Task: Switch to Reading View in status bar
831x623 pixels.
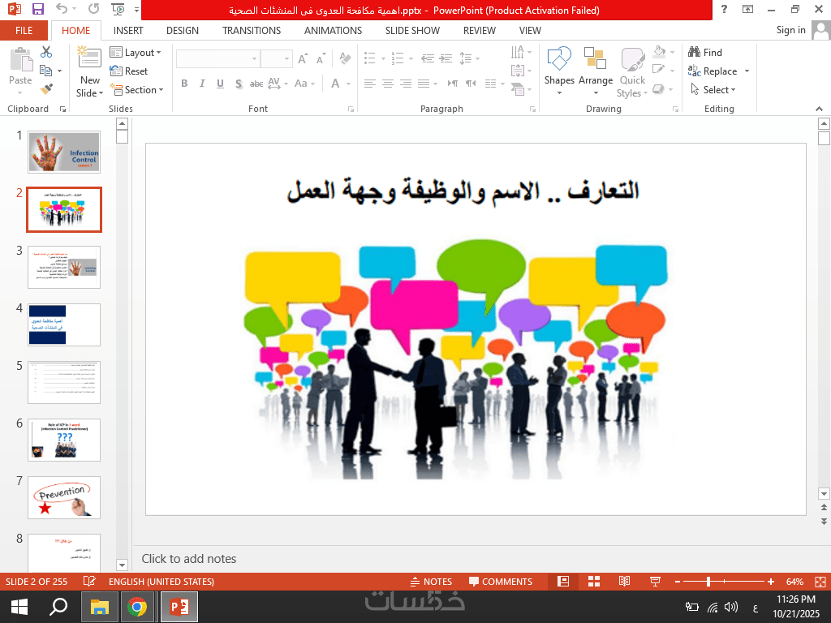Action: pos(624,581)
